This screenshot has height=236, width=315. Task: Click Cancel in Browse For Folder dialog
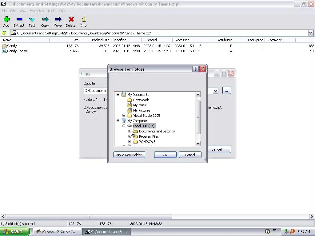[x=190, y=155]
